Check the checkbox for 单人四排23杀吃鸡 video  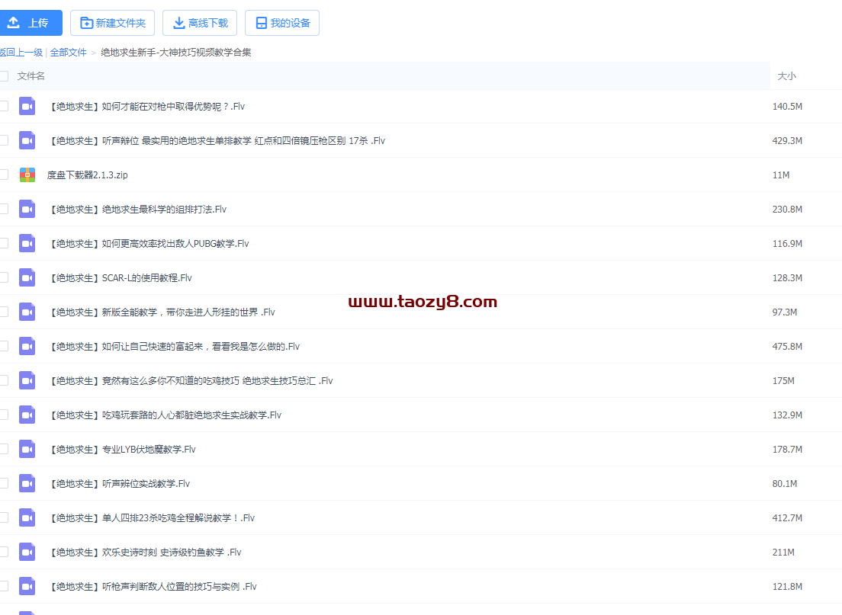pos(3,517)
